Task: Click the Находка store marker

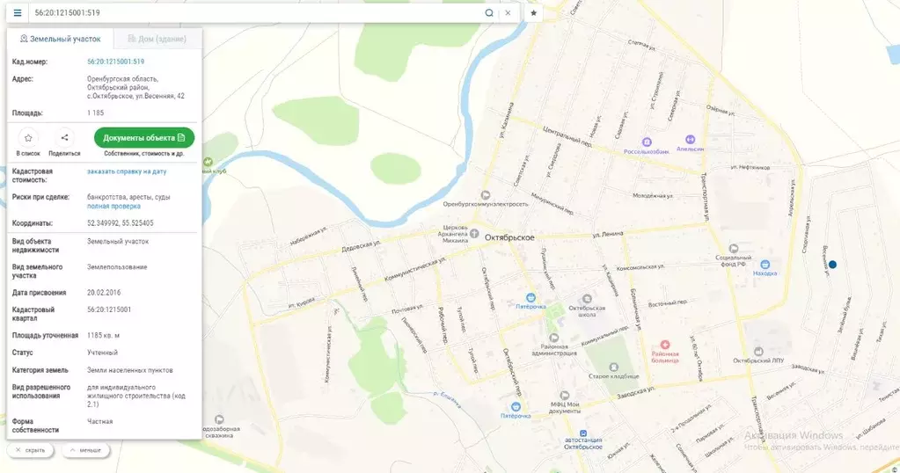Action: pos(765,264)
